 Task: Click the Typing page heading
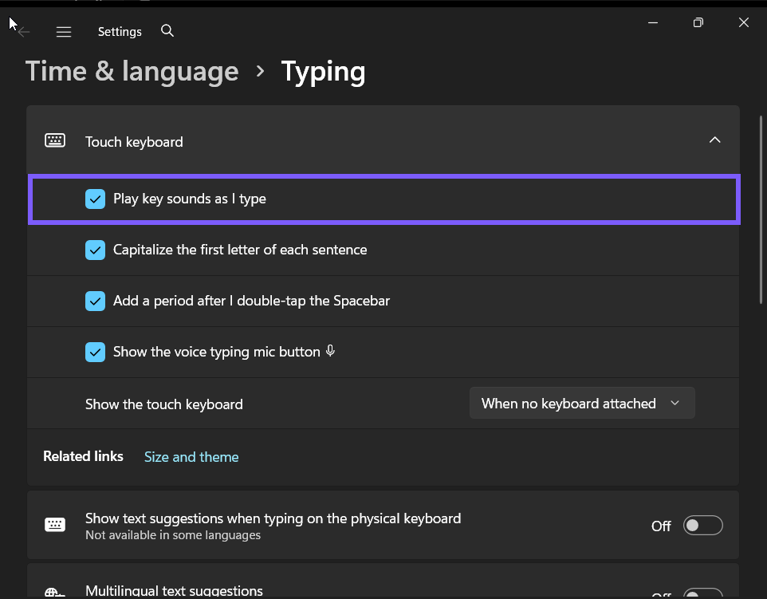pos(323,73)
